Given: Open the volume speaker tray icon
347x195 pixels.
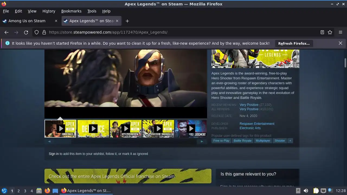Looking at the screenshot, I should pos(306,191).
